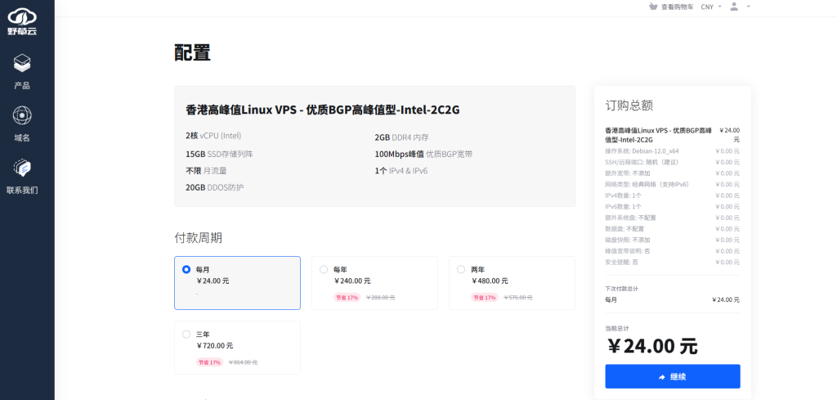Open the 产品 products sidebar icon
The width and height of the screenshot is (837, 400).
coord(22,63)
